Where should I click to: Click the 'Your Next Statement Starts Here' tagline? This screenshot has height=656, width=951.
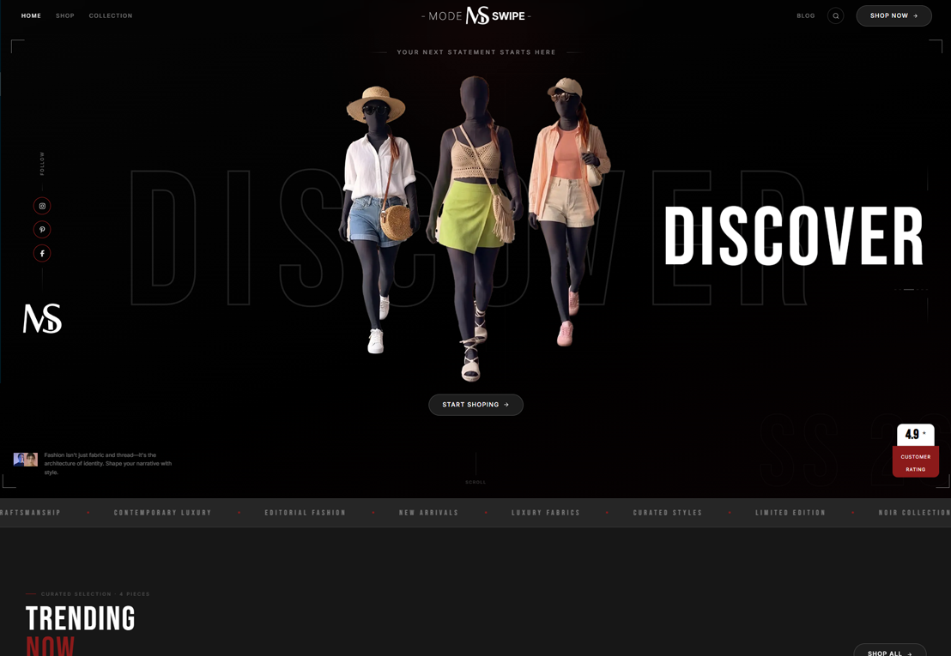pyautogui.click(x=476, y=52)
